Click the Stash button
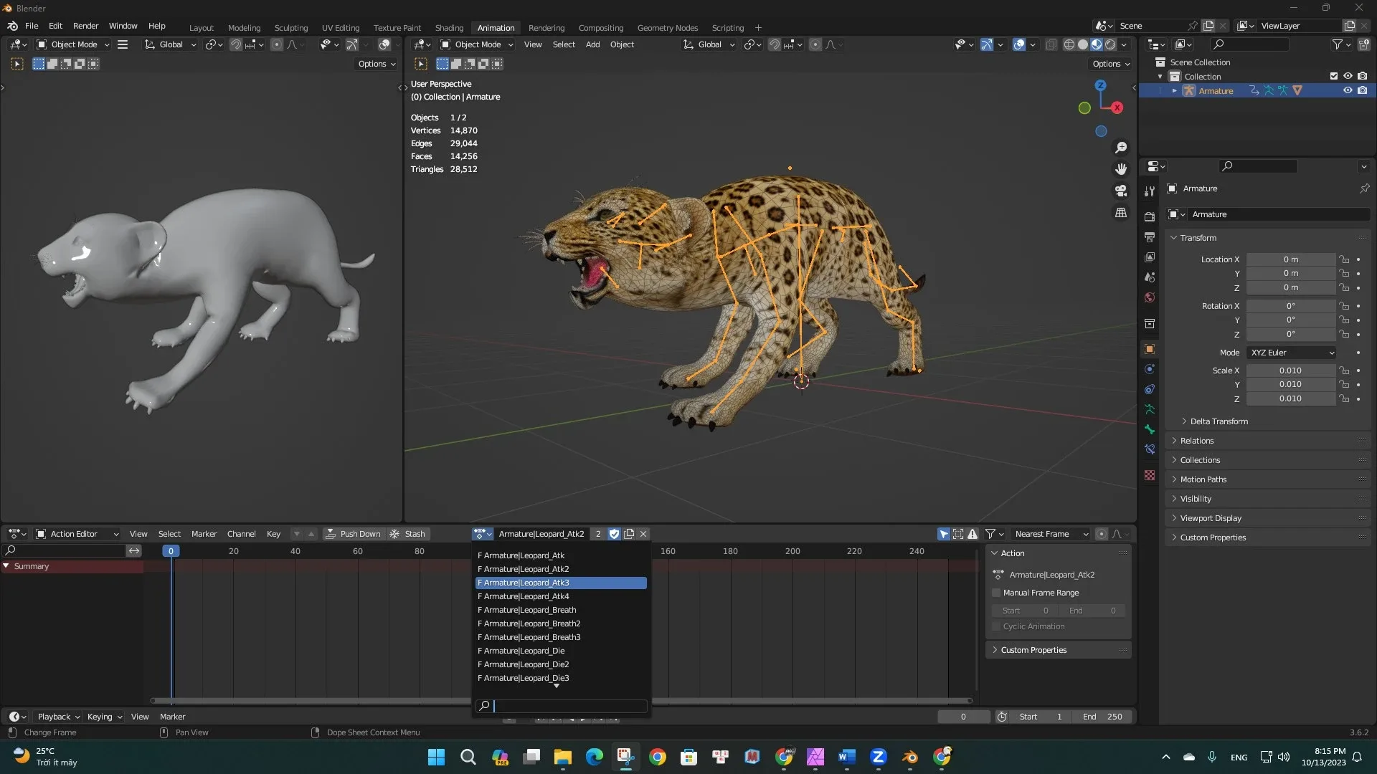This screenshot has height=774, width=1377. [x=407, y=534]
